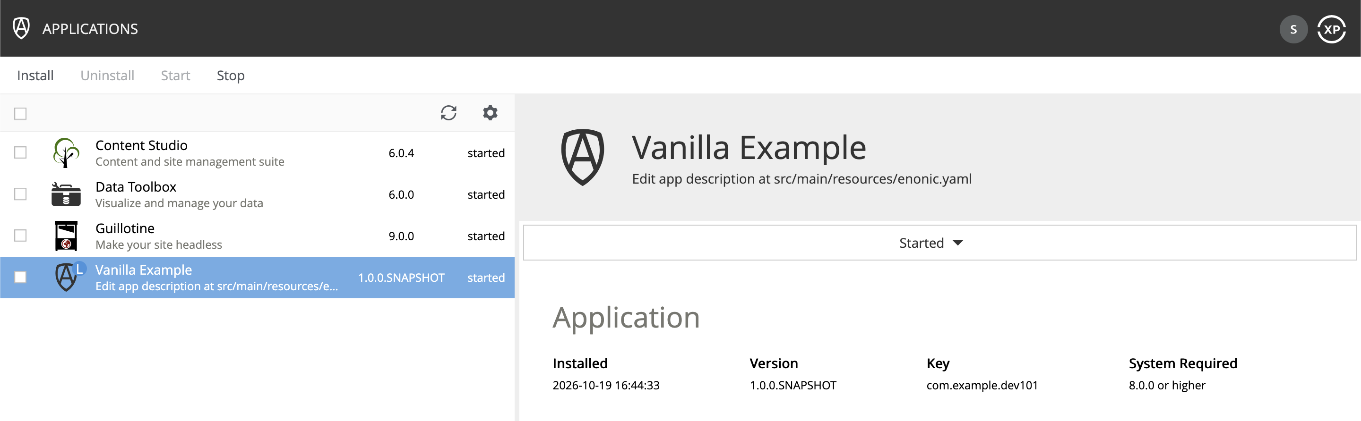Open the user avatar S menu

click(1293, 30)
